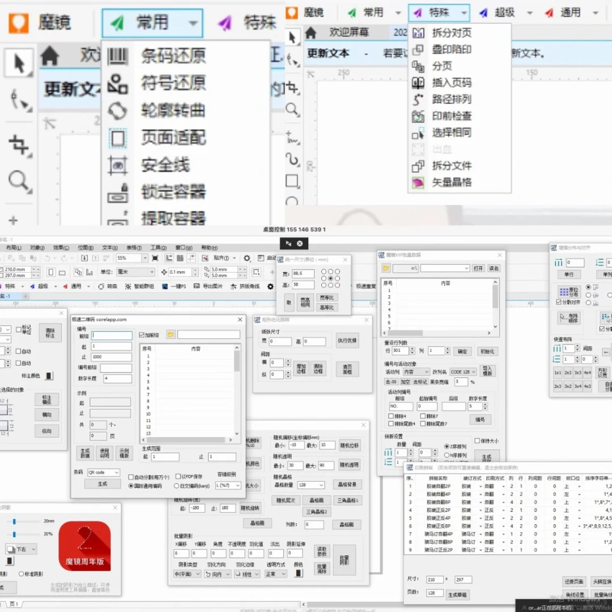612x612 pixels.
Task: Click the 原位分布 grid icon button
Action: 569,292
